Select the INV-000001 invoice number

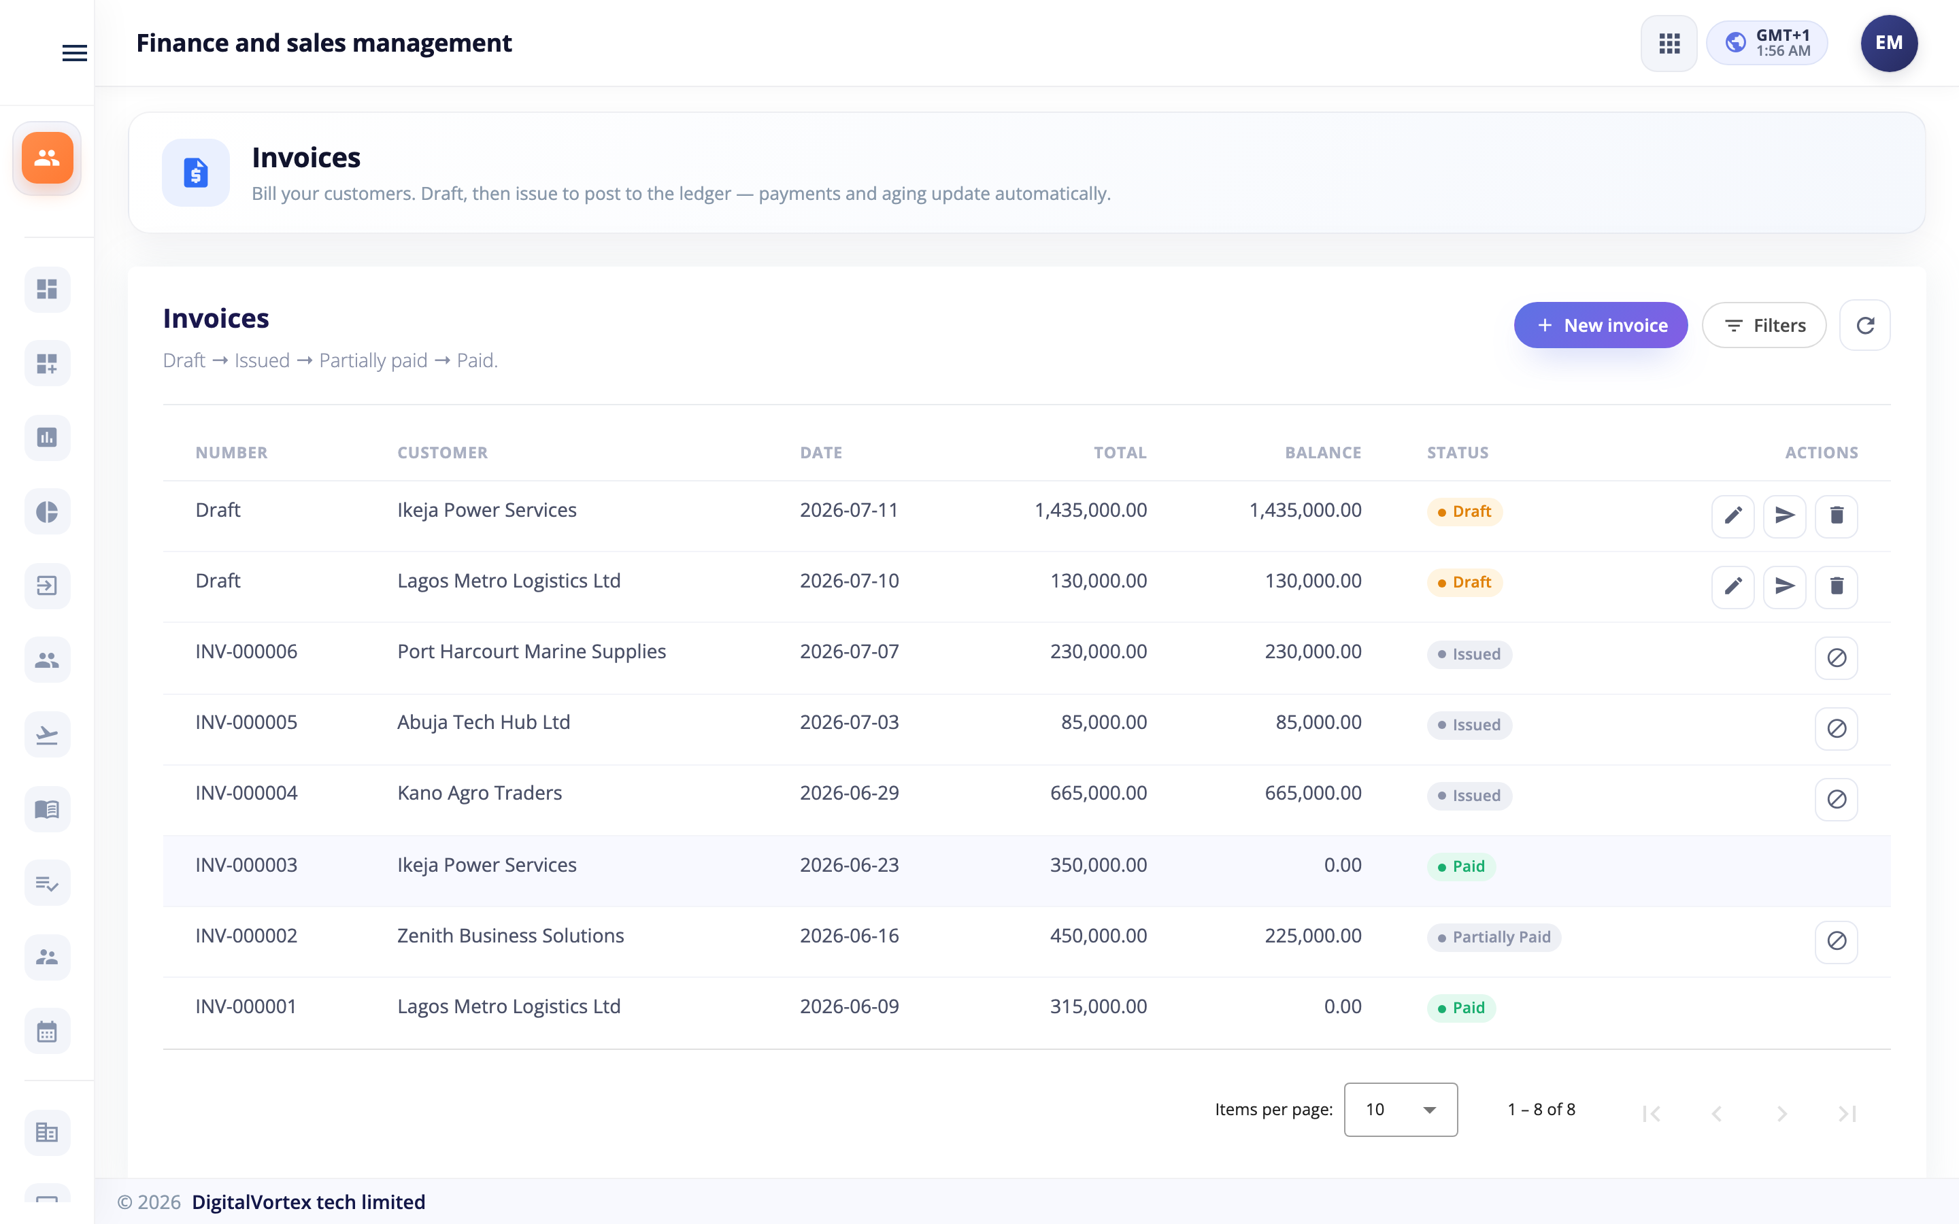(x=246, y=1007)
